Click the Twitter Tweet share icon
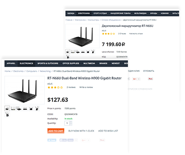 (x=52, y=140)
